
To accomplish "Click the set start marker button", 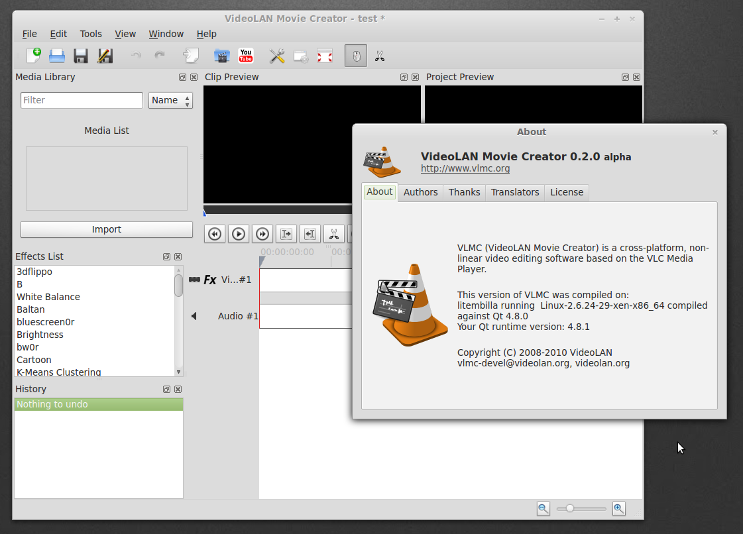I will [x=286, y=234].
